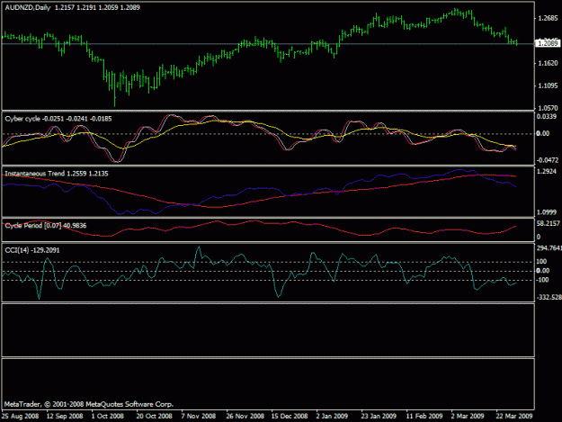The image size is (562, 422).
Task: Click the 25 Aug 2008 date label
Action: tap(20, 416)
